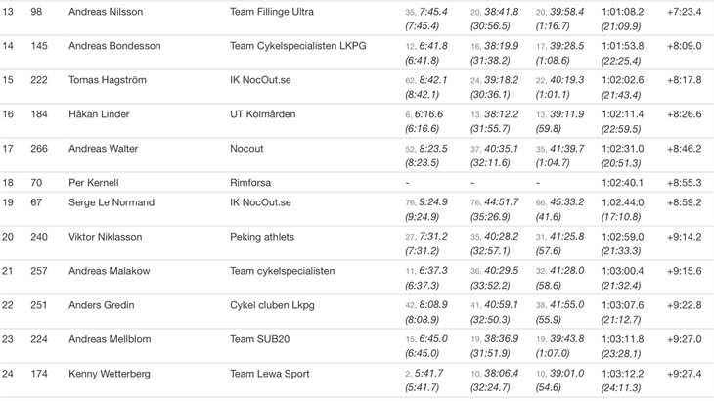Open Andreas Bondesson's result row
714x401 pixels.
coord(114,46)
